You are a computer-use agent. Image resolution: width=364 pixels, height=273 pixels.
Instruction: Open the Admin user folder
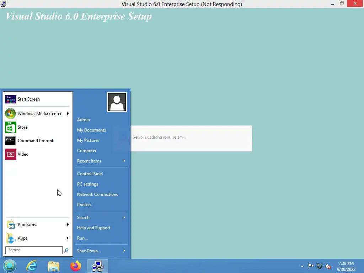84,120
